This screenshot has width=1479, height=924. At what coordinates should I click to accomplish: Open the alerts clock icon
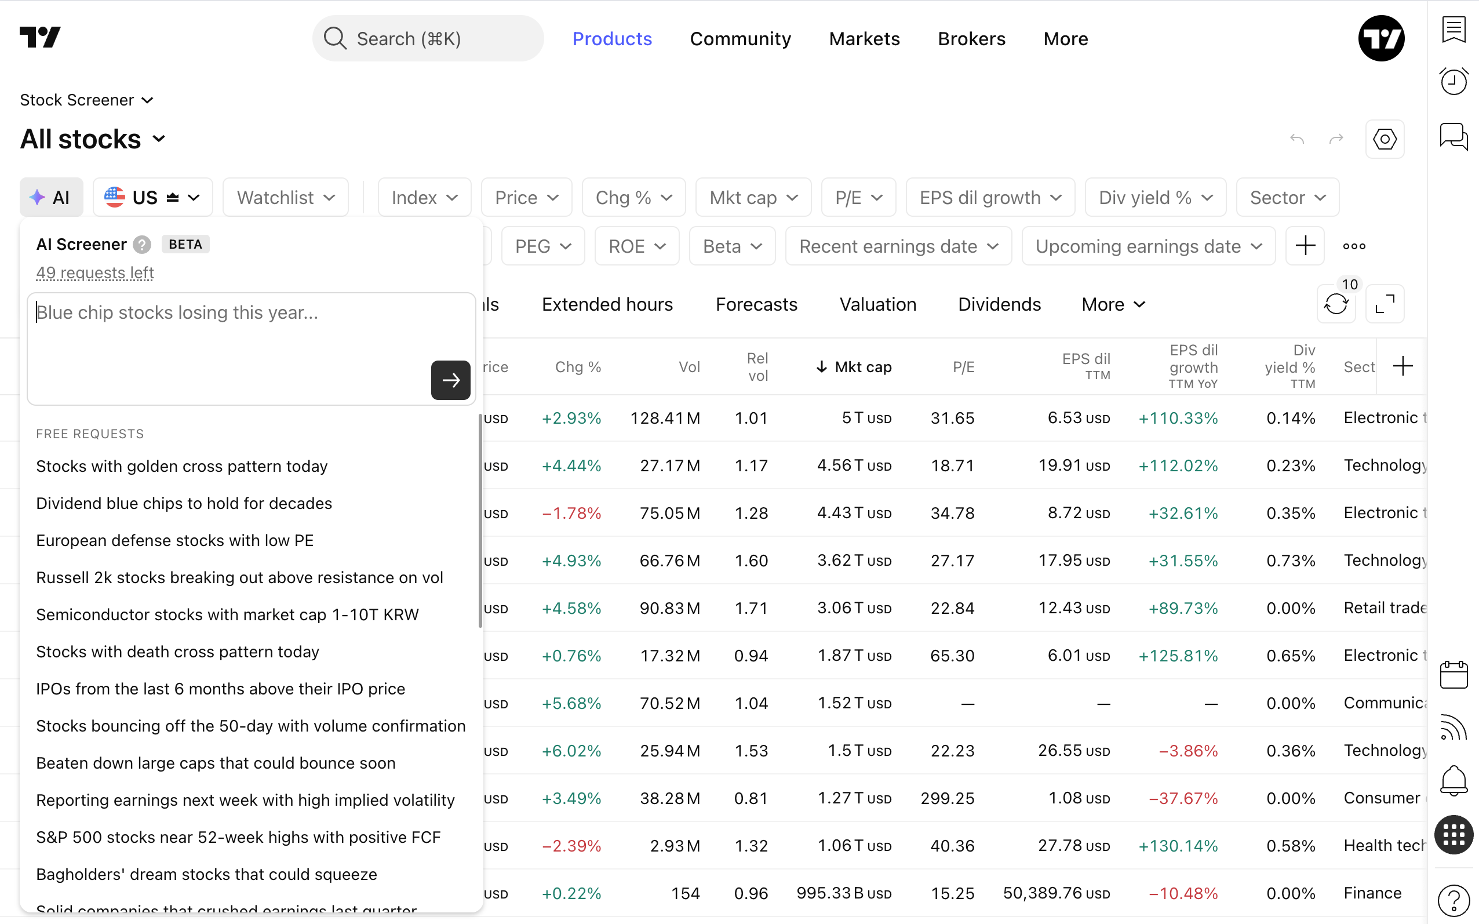[1453, 81]
